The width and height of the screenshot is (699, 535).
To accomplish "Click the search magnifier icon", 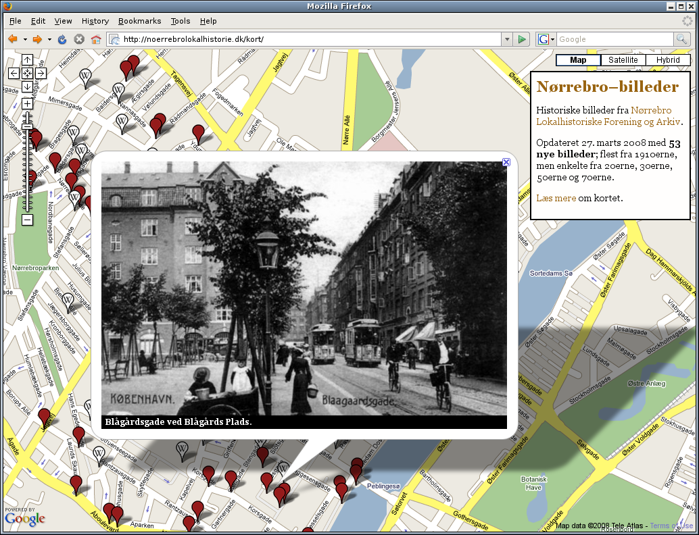I will [x=681, y=39].
